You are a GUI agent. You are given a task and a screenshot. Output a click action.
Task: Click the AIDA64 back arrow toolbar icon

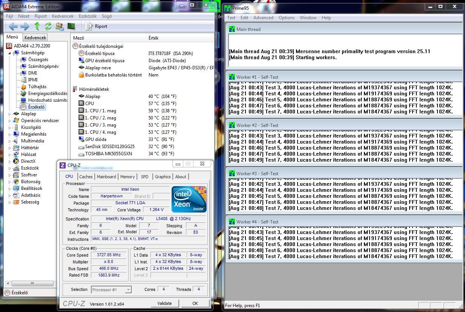(13, 26)
